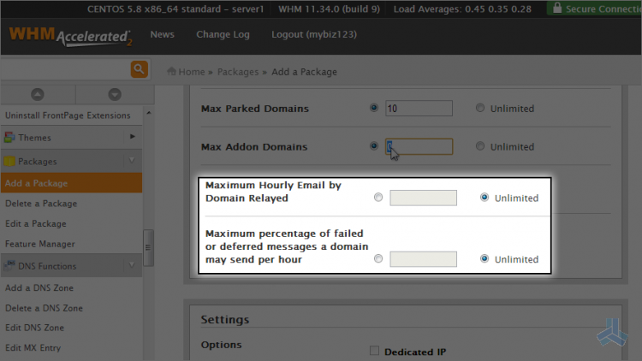Open the Change Log menu item
Screen dimensions: 642x361
click(223, 34)
